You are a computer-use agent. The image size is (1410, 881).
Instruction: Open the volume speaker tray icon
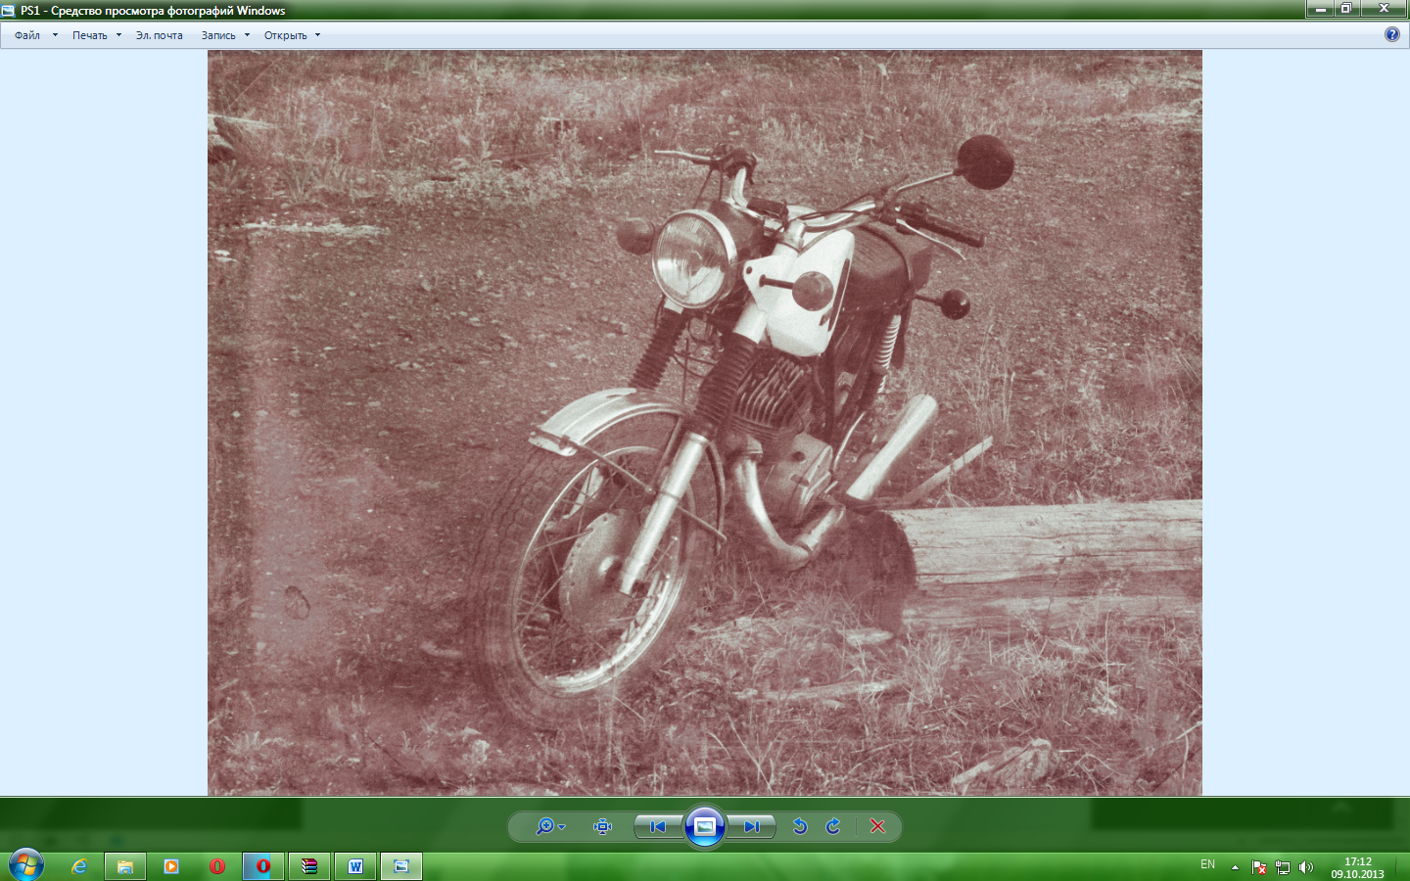tap(1306, 867)
